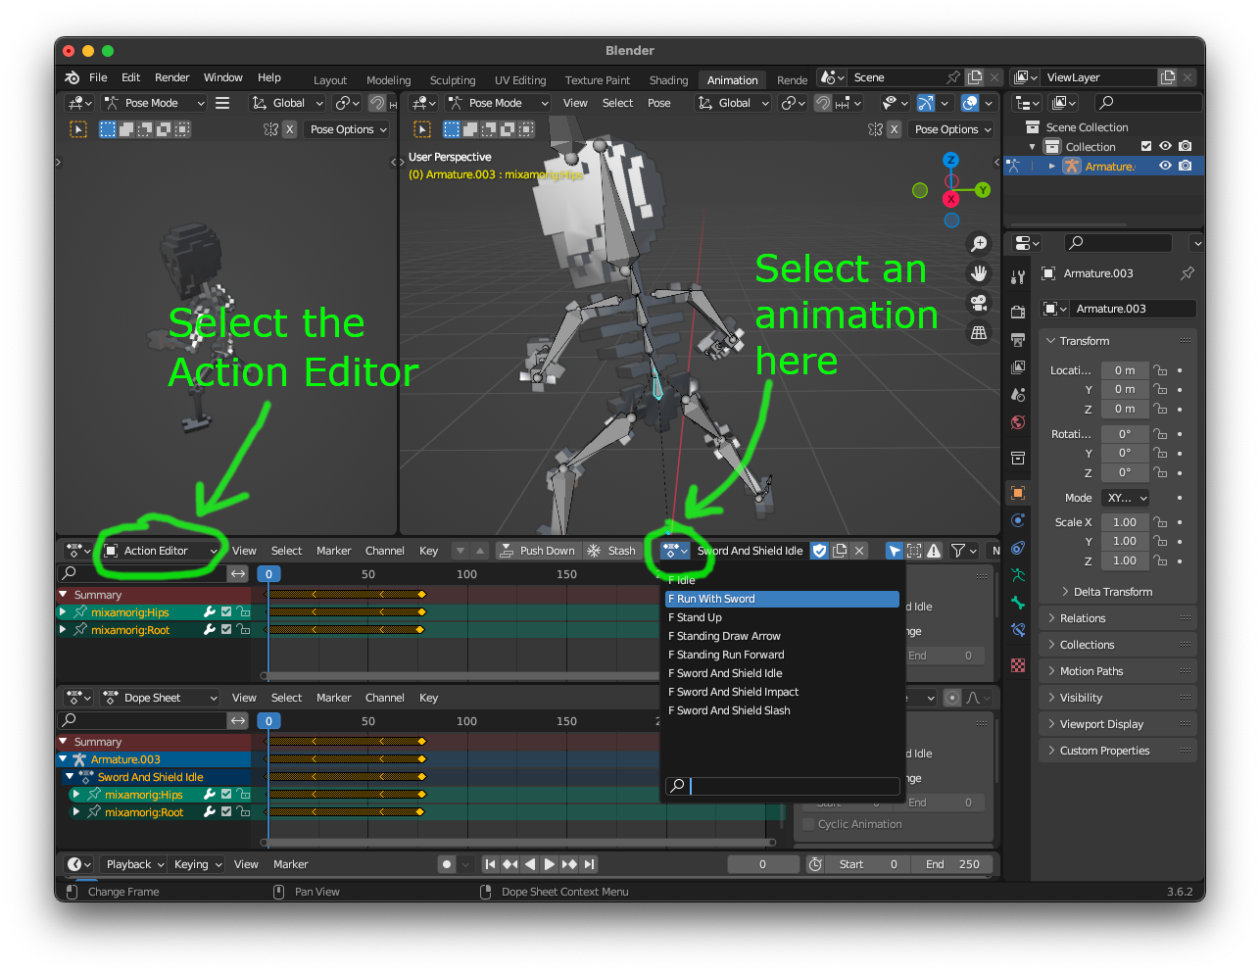1260x974 pixels.
Task: Open the Armature data properties tab icon
Action: point(1018,575)
